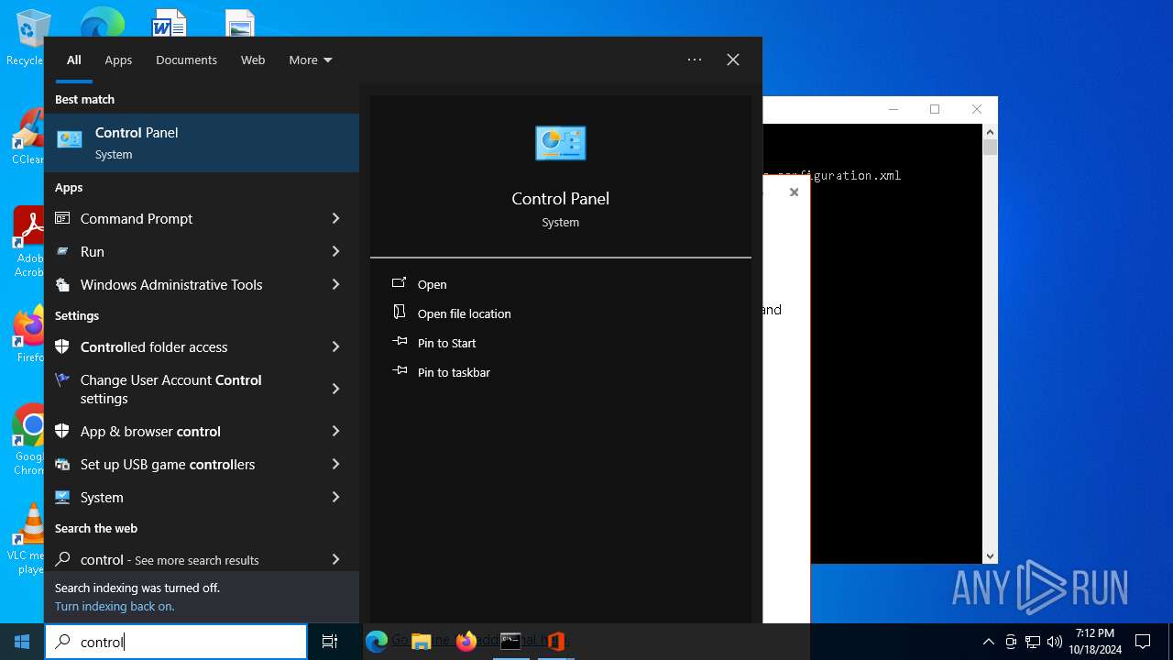
Task: Click Controlled folder access shield icon
Action: [x=62, y=346]
